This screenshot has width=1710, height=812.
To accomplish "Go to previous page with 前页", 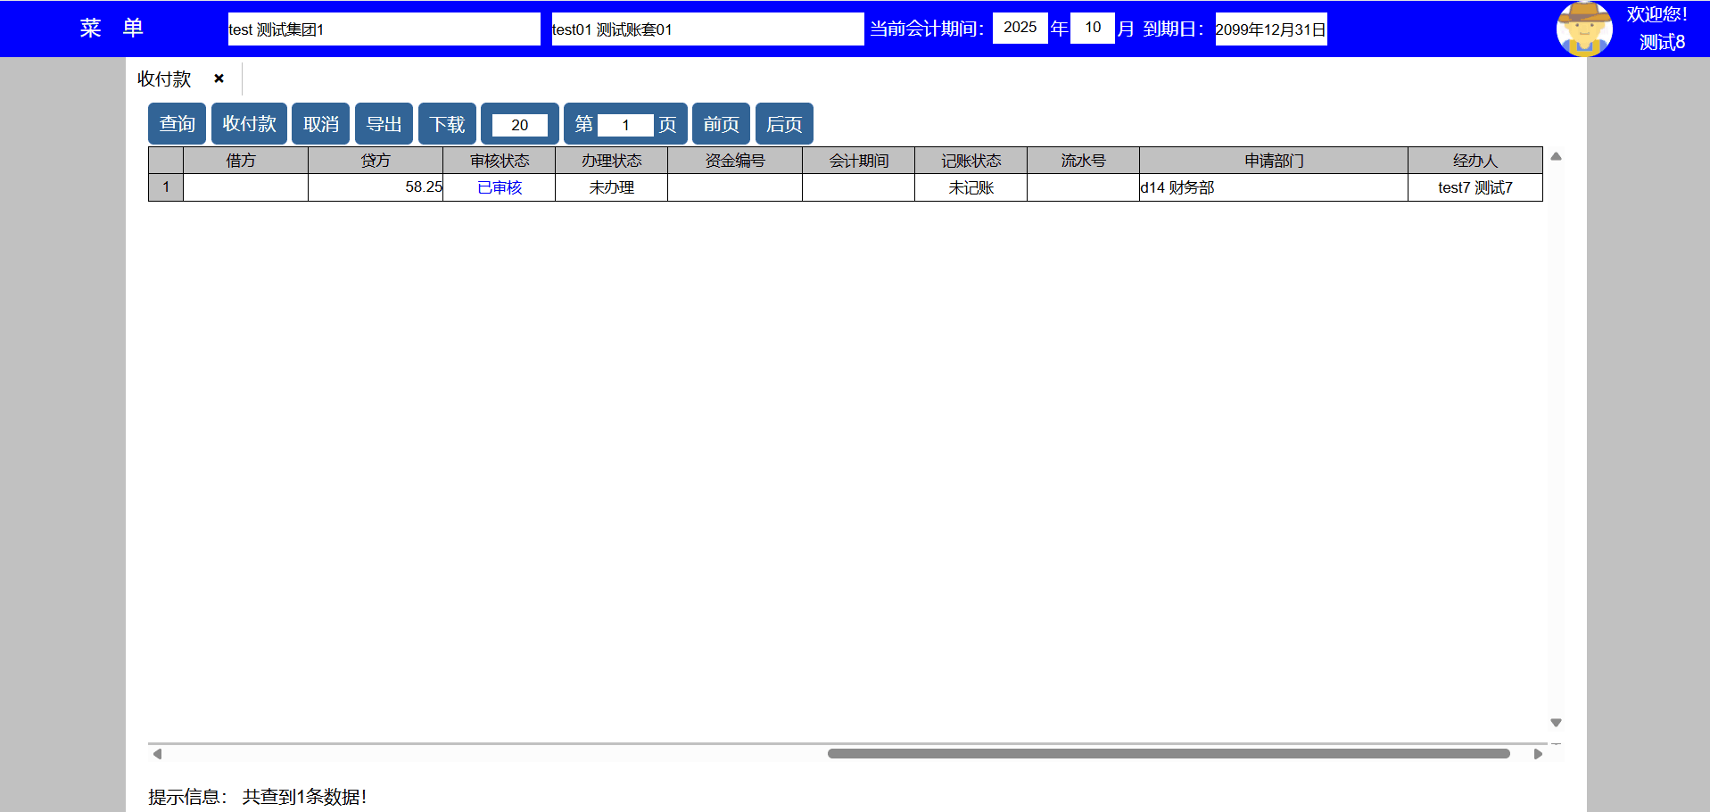I will [721, 124].
